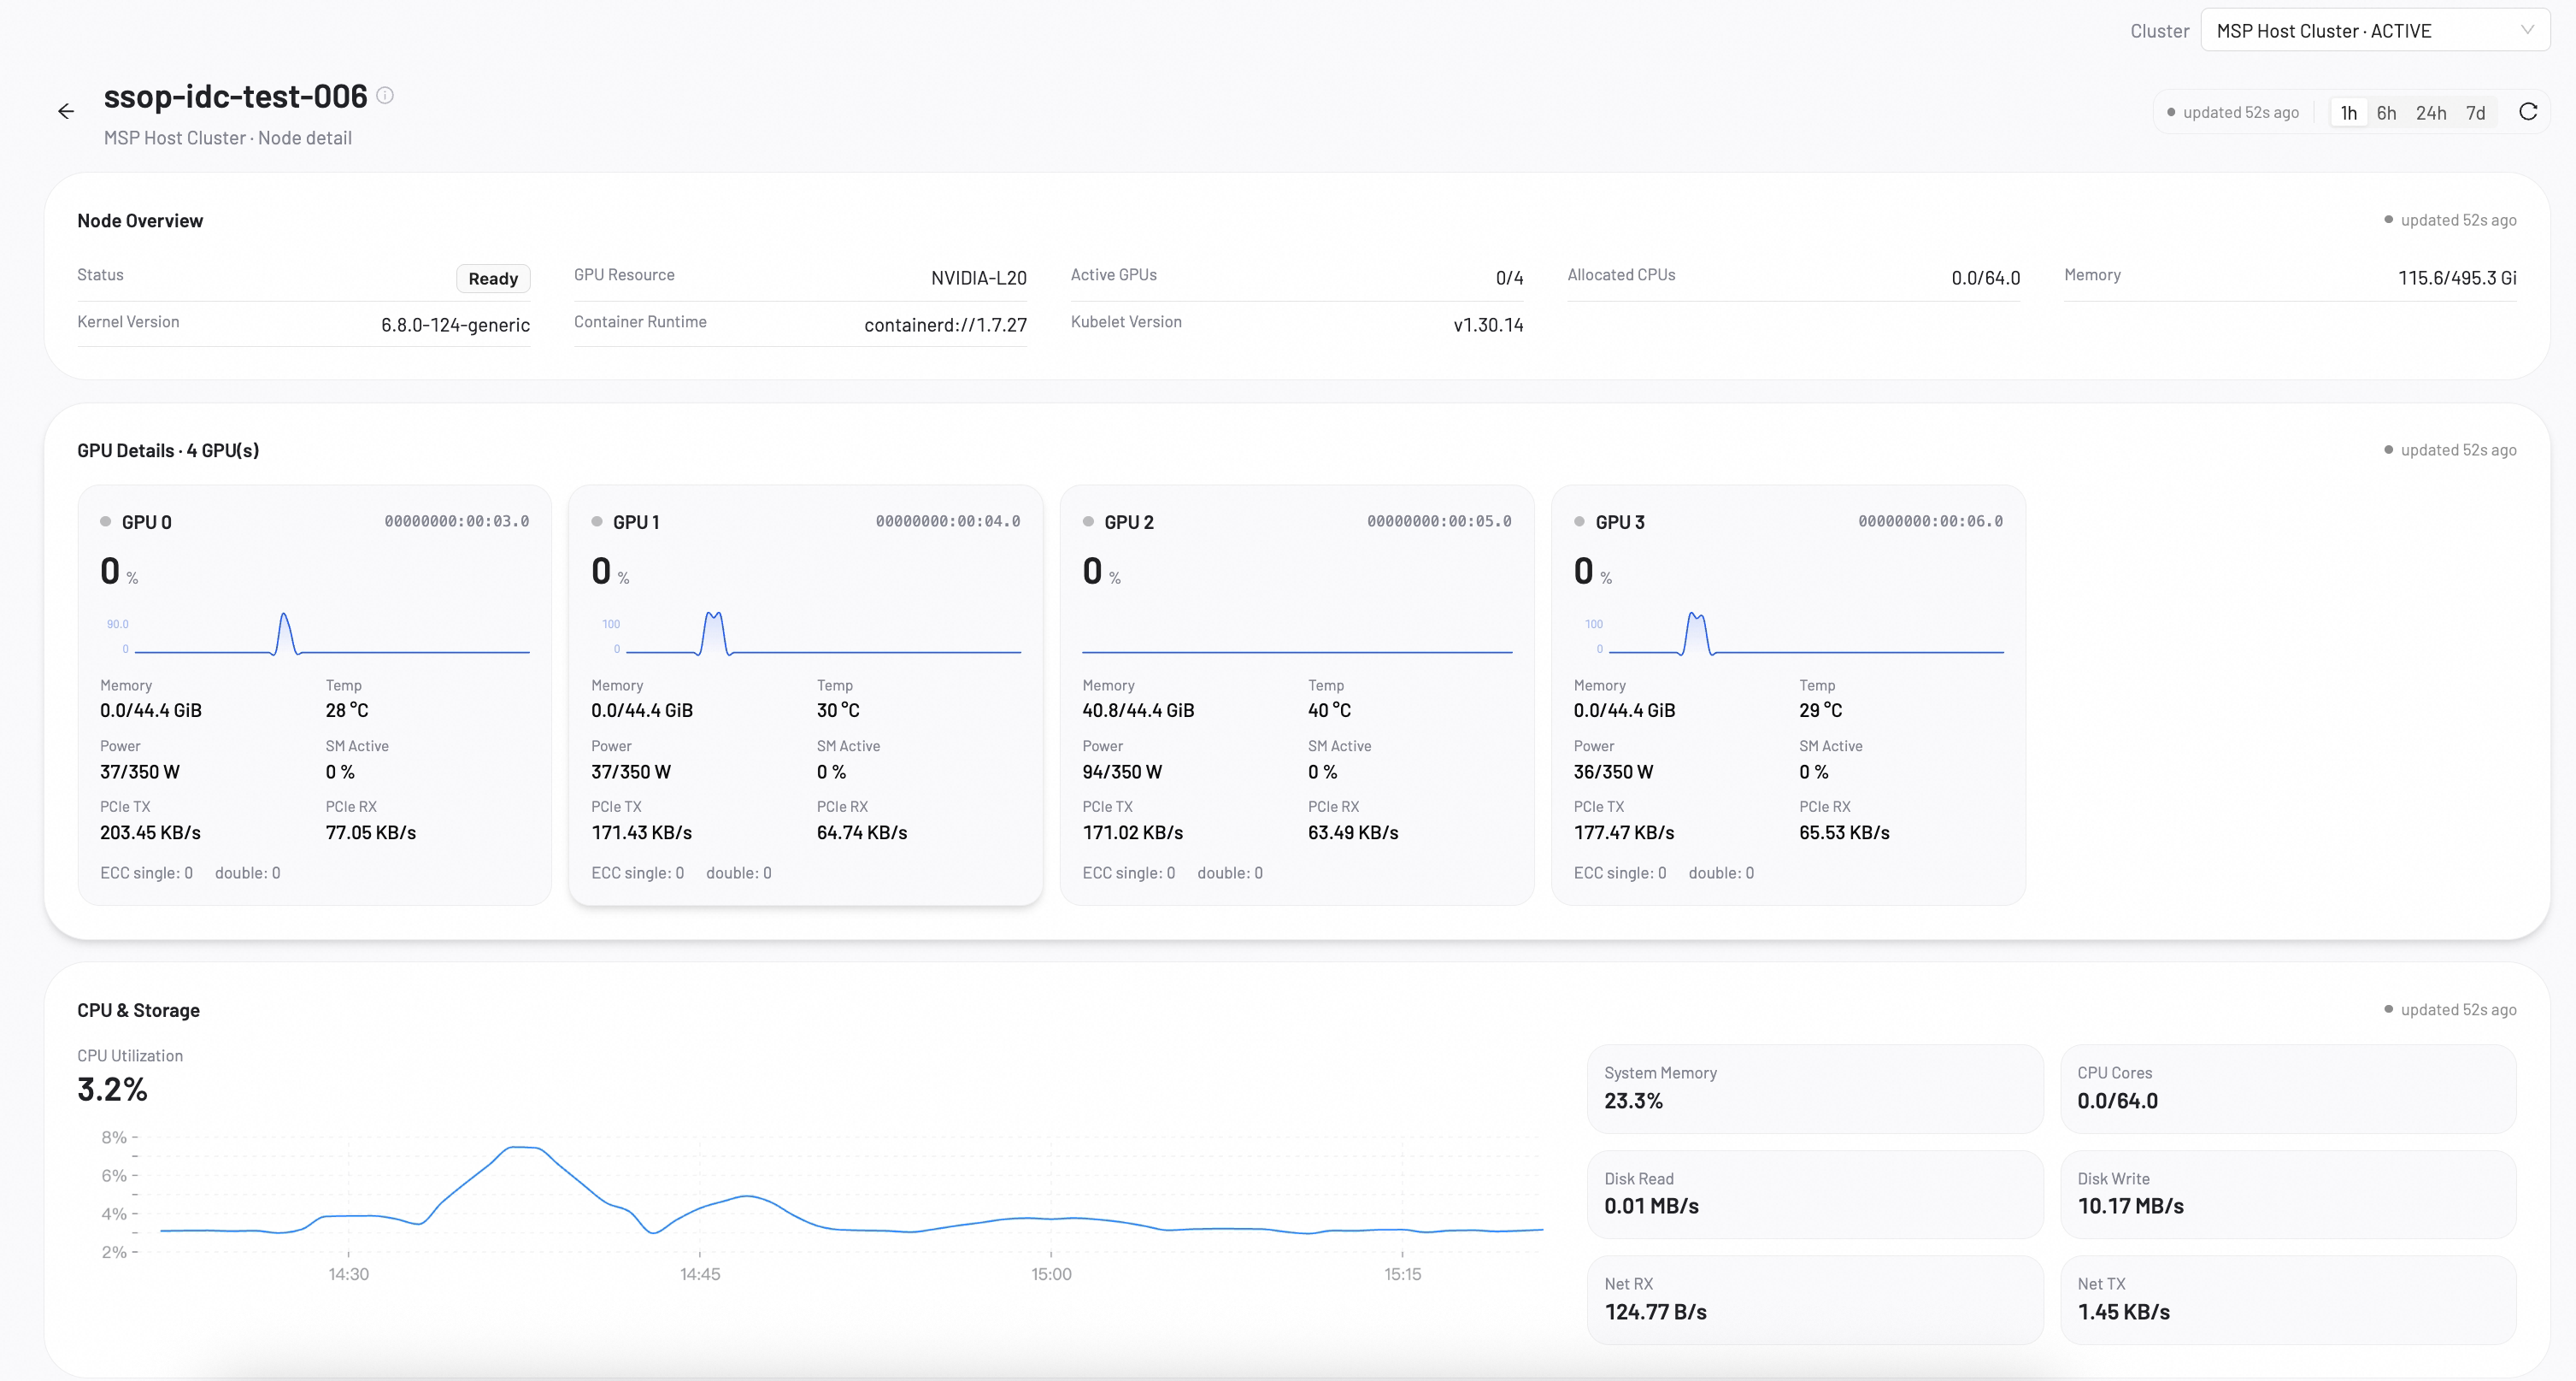Image resolution: width=2576 pixels, height=1381 pixels.
Task: Go back using the left arrow icon
Action: pyautogui.click(x=66, y=111)
